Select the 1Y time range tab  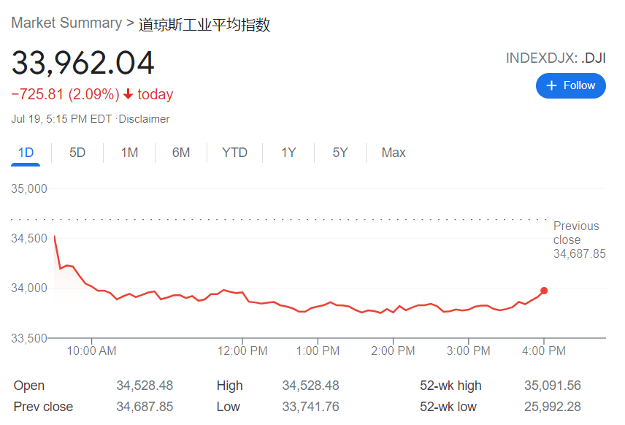288,153
